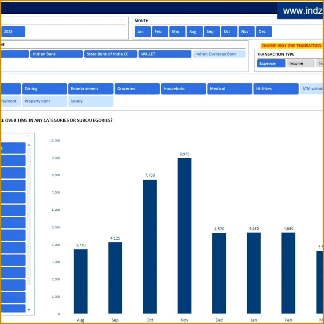Viewport: 324px width, 324px height.
Task: Click the TRANSACTION TYPE slicer header
Action: click(x=276, y=54)
